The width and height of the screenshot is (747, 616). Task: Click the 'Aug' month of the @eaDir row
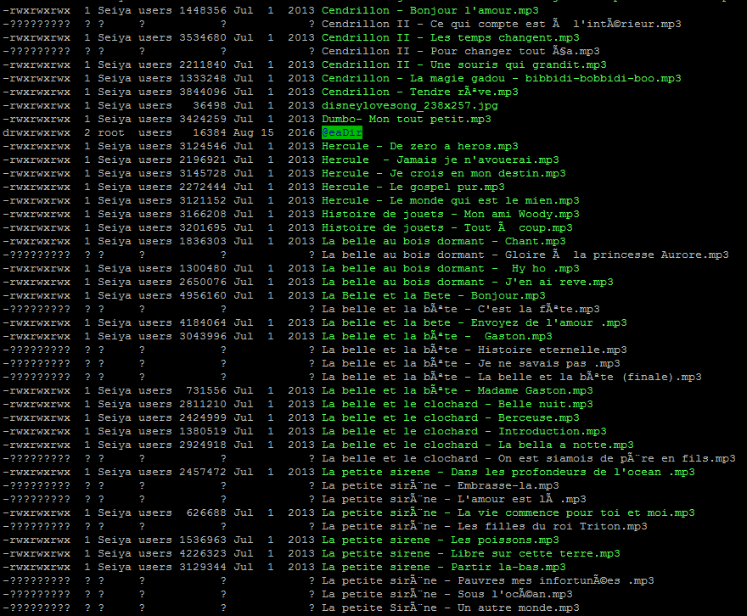coord(243,133)
